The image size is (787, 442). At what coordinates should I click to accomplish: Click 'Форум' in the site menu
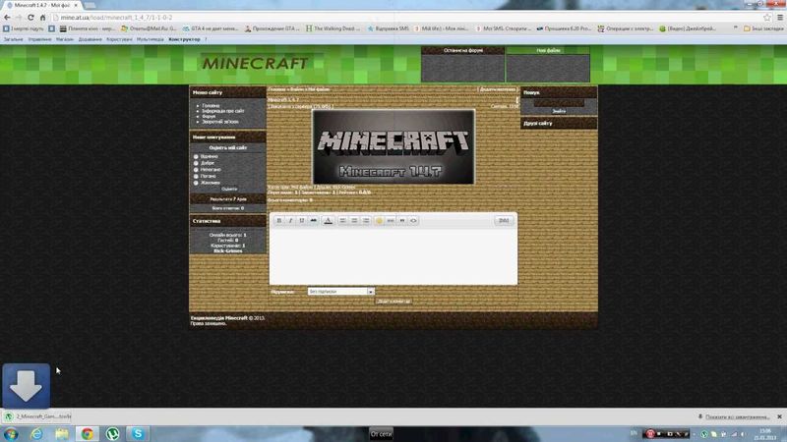point(209,116)
